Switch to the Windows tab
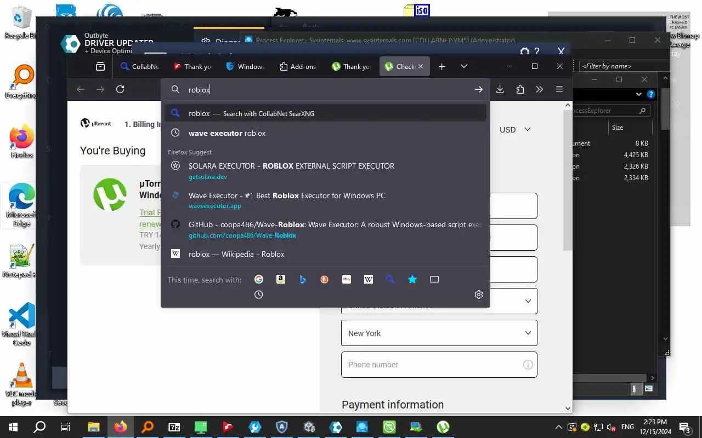Screen dimensions: 702x438 tap(246, 66)
